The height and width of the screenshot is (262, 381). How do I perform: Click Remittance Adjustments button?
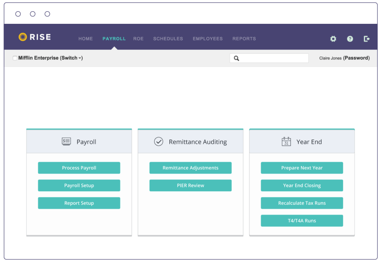coord(190,168)
